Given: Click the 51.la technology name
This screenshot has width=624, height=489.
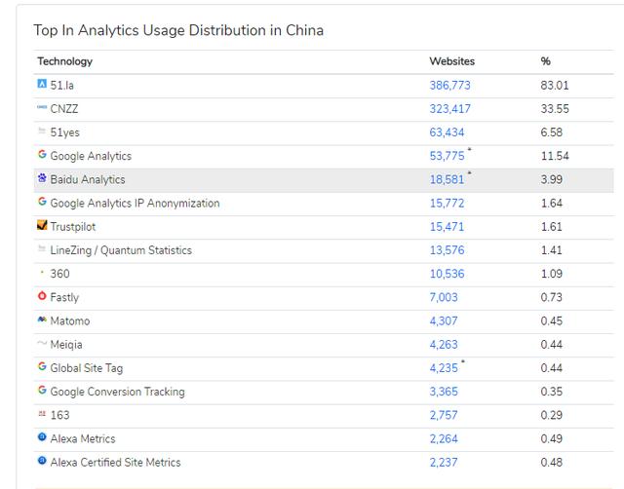Looking at the screenshot, I should pyautogui.click(x=61, y=85).
